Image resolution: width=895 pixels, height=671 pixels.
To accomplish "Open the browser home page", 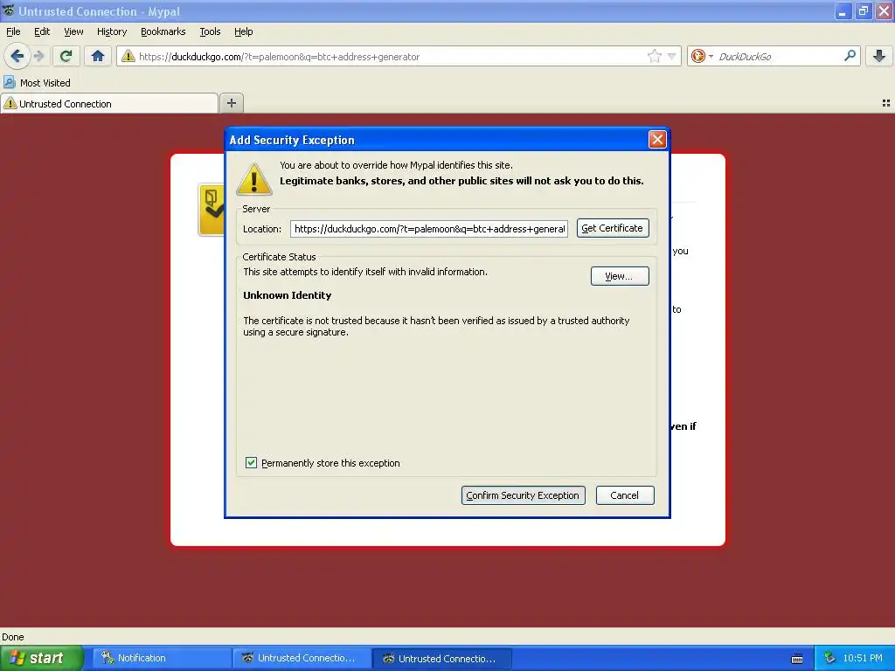I will pyautogui.click(x=98, y=56).
